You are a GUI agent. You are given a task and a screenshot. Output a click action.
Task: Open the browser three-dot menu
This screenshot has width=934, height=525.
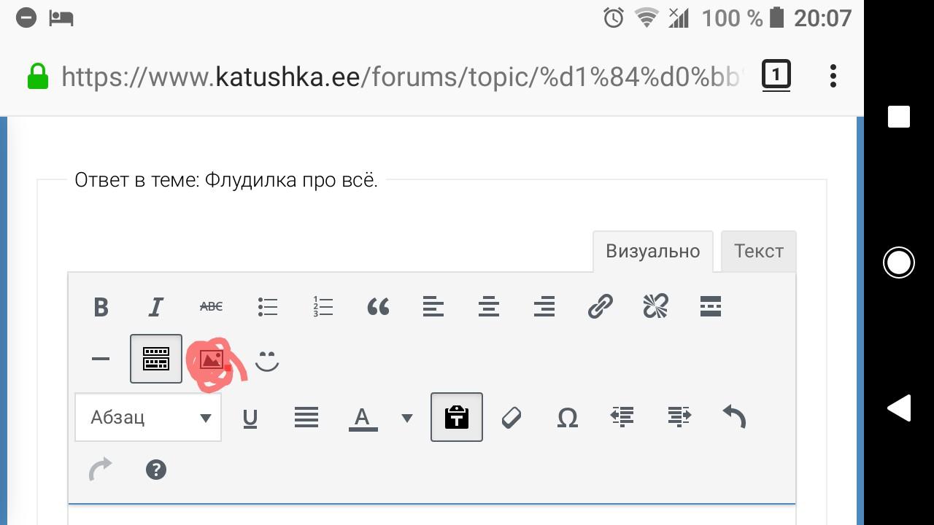pos(833,76)
